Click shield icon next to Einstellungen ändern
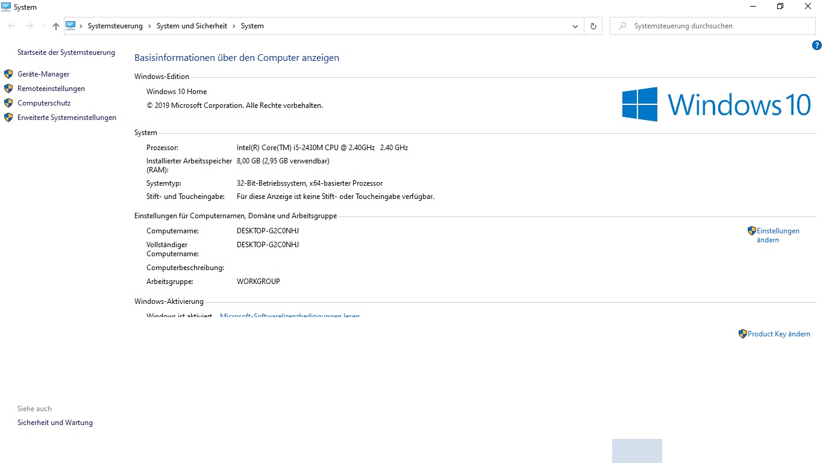This screenshot has height=463, width=823. pyautogui.click(x=752, y=231)
